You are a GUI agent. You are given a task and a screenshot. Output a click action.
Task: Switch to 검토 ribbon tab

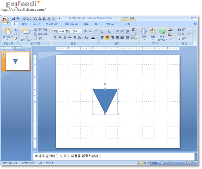tap(86, 24)
